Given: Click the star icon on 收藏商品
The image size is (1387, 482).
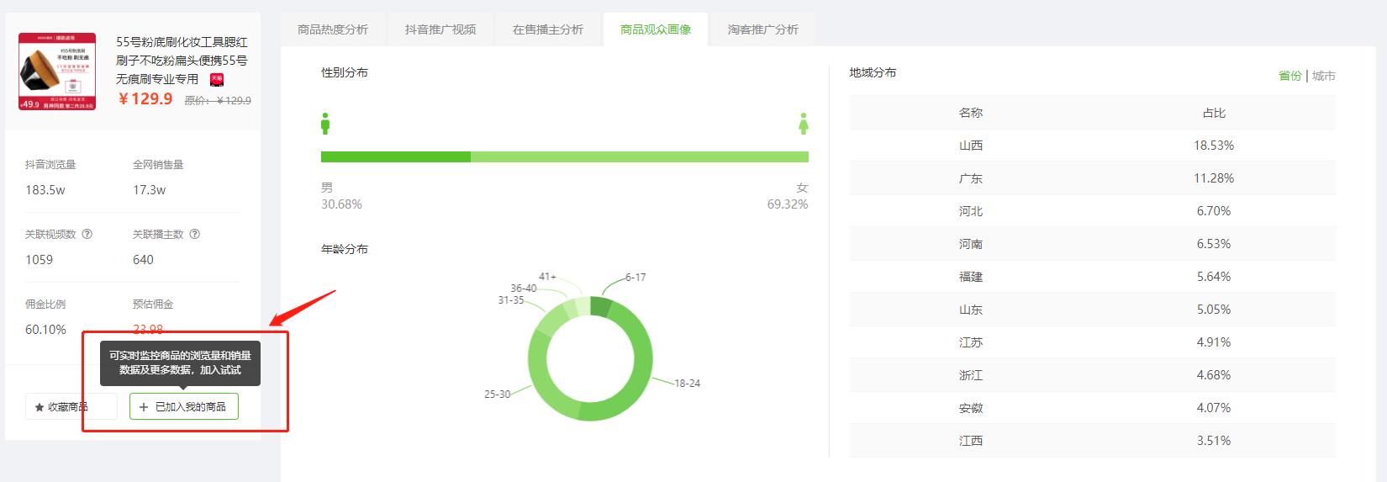Looking at the screenshot, I should point(40,407).
